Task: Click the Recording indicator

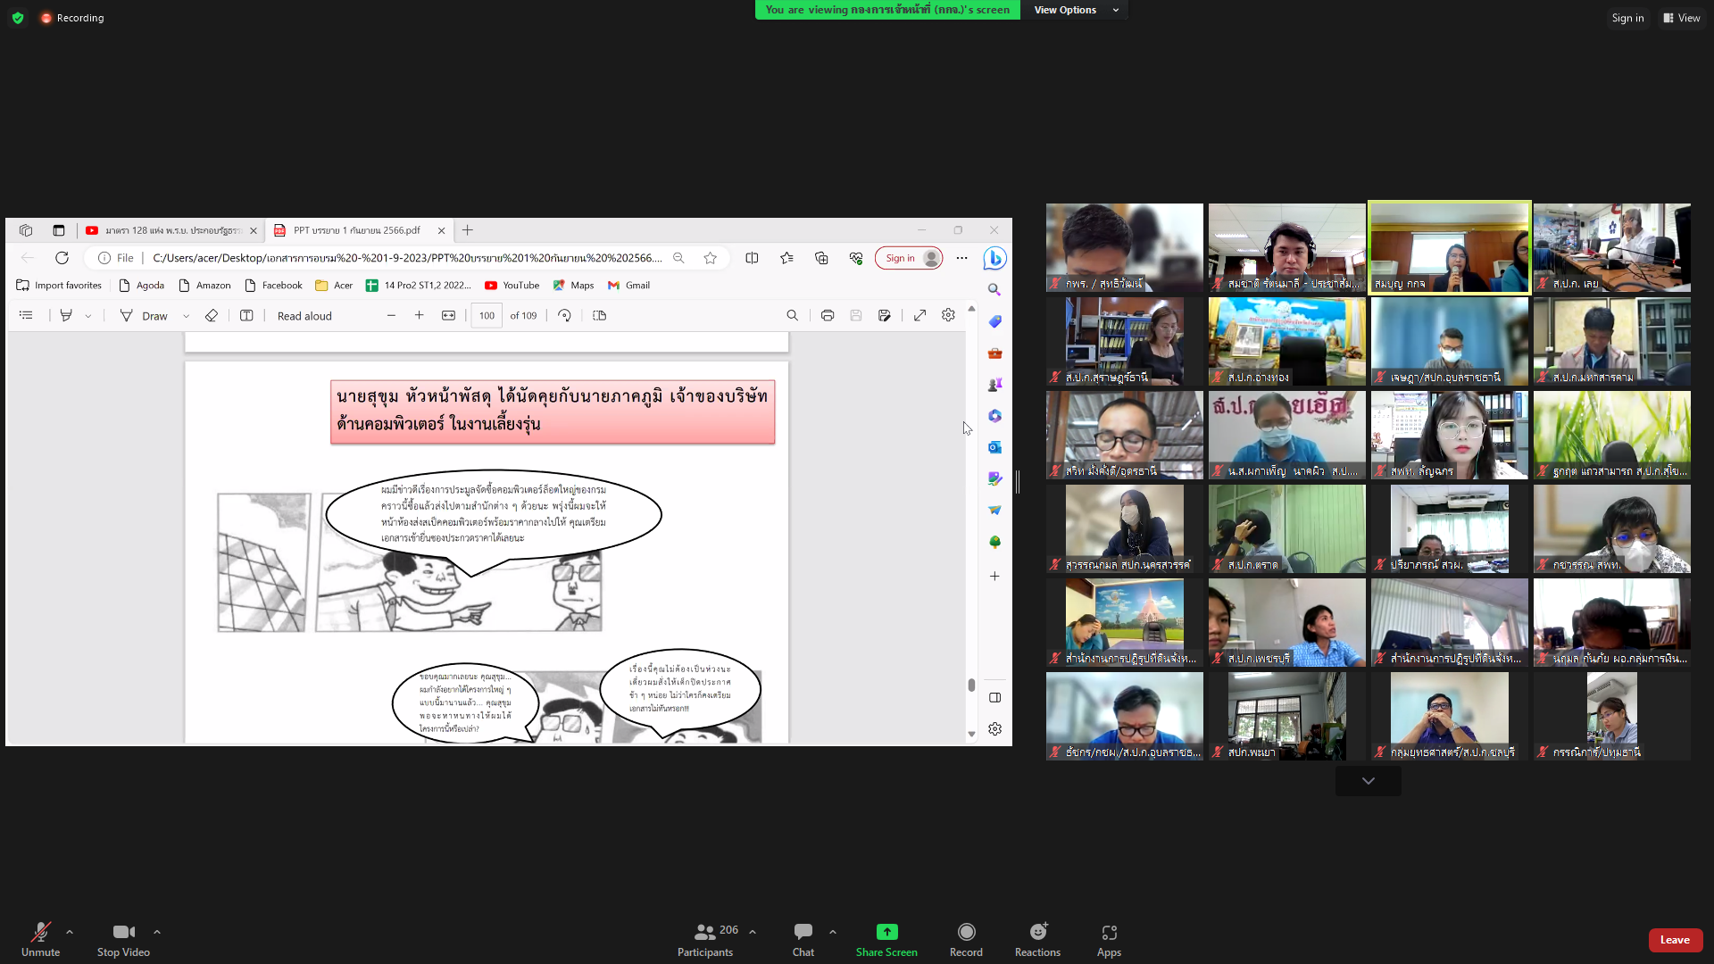Action: pos(72,18)
